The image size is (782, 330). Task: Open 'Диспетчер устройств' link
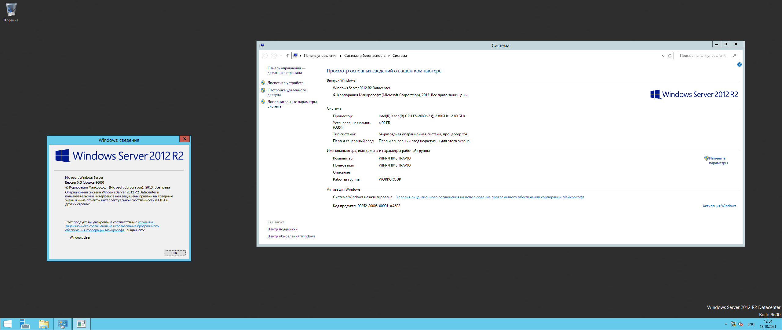[285, 83]
